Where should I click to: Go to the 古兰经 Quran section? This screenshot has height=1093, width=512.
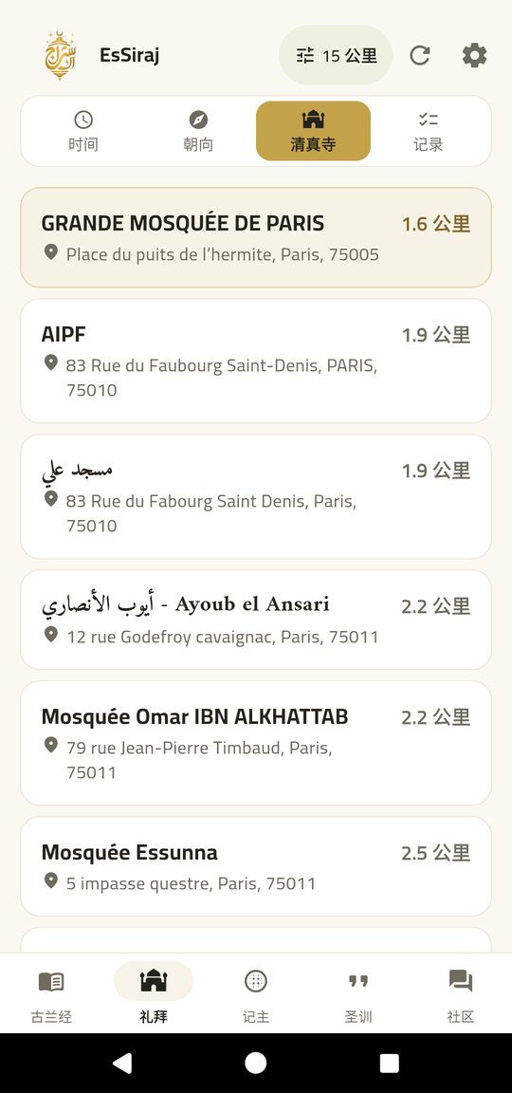pos(51,993)
